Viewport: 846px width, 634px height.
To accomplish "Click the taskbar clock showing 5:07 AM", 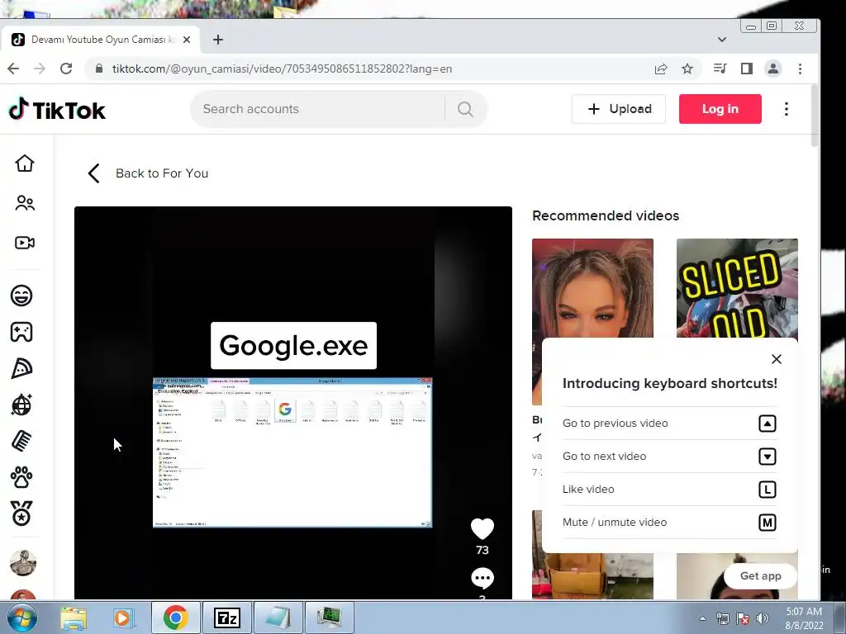I will coord(804,618).
